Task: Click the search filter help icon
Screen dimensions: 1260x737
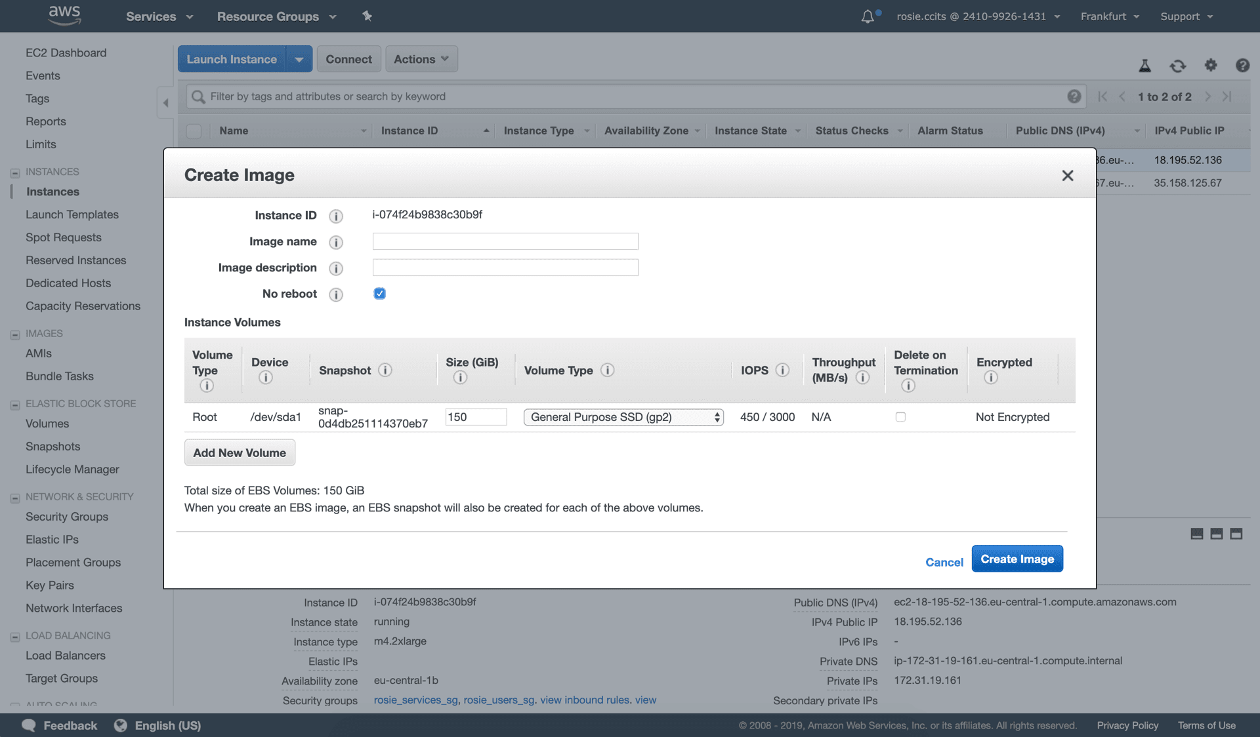Action: (x=1074, y=96)
